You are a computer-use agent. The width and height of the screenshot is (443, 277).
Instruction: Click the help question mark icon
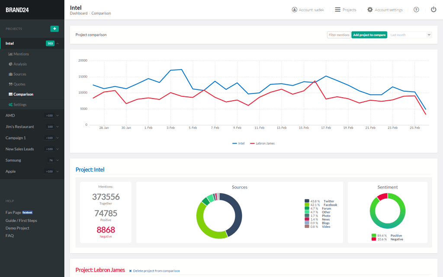(x=416, y=10)
